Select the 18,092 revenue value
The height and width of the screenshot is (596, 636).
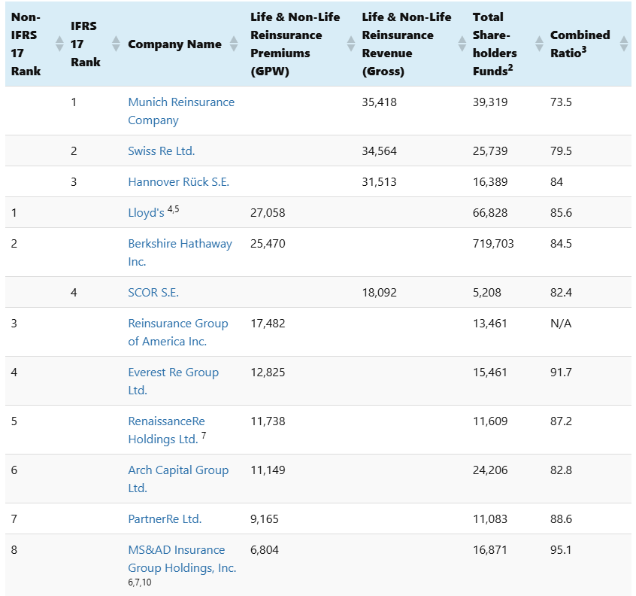[379, 293]
